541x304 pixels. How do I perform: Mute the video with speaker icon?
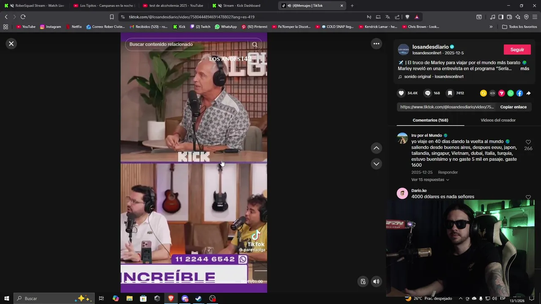376,282
